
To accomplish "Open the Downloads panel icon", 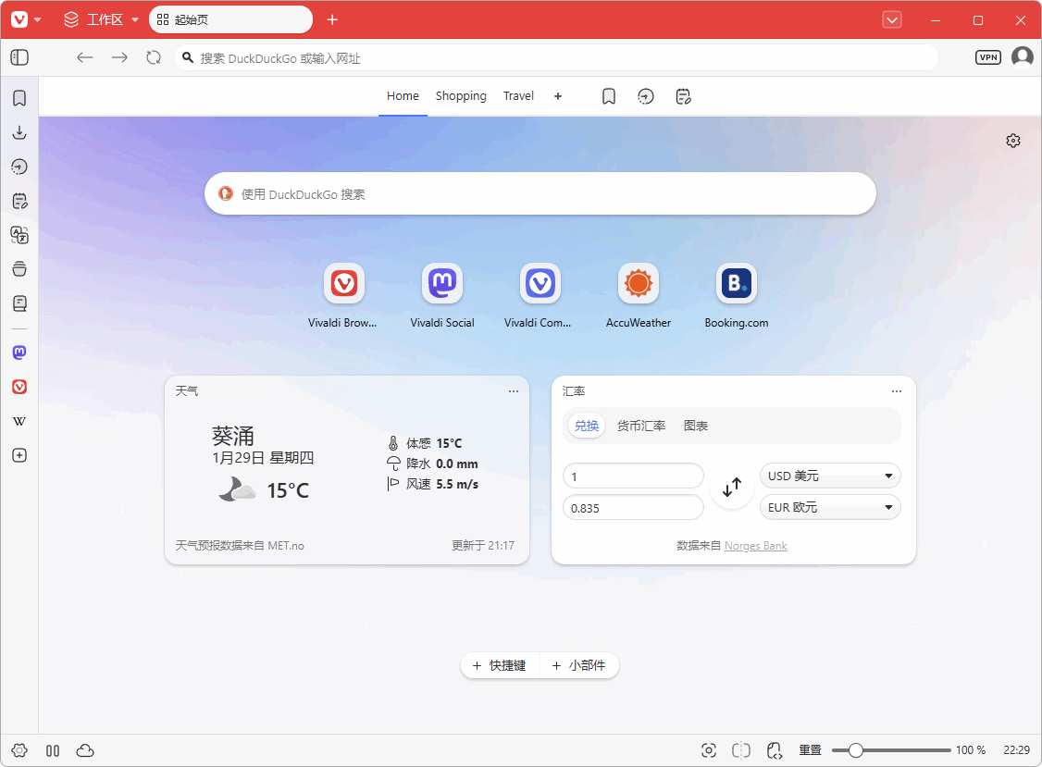I will 19,132.
